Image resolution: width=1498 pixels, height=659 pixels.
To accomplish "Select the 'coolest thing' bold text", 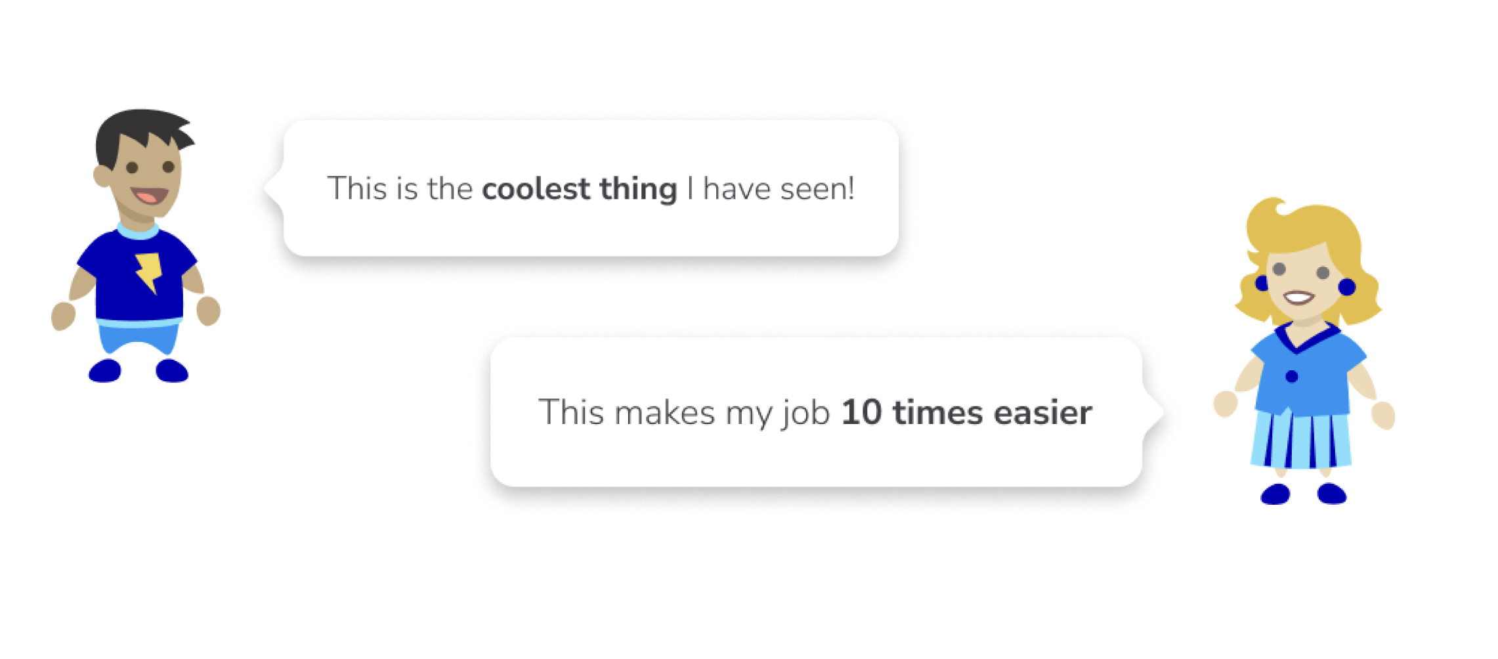I will 580,189.
